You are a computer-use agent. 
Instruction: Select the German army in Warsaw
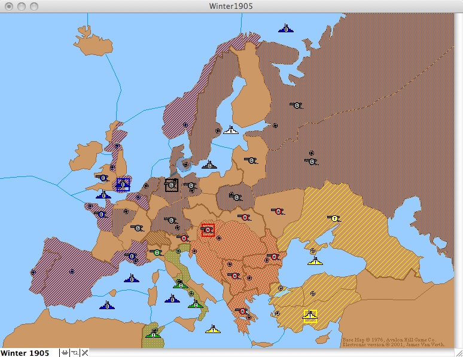236,197
